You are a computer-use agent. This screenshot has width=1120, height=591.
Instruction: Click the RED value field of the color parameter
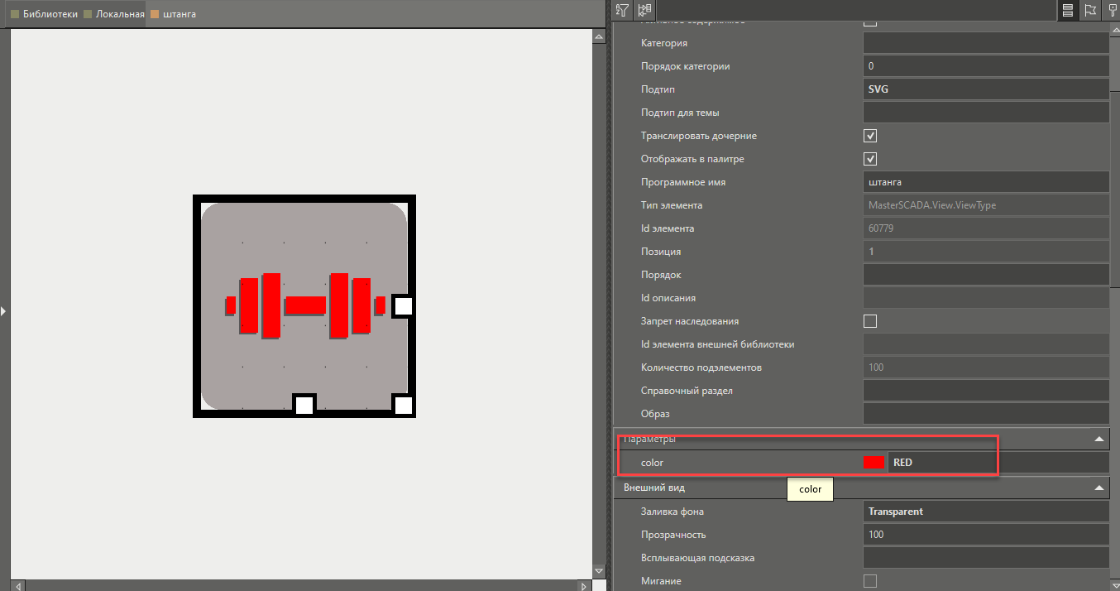click(x=943, y=462)
